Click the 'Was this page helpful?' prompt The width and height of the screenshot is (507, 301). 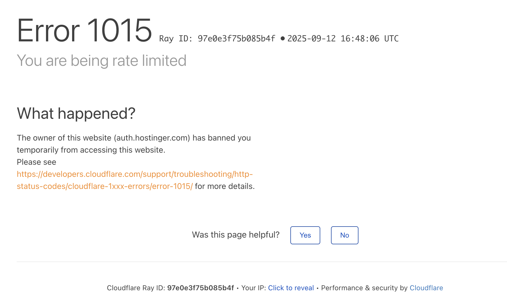(236, 235)
